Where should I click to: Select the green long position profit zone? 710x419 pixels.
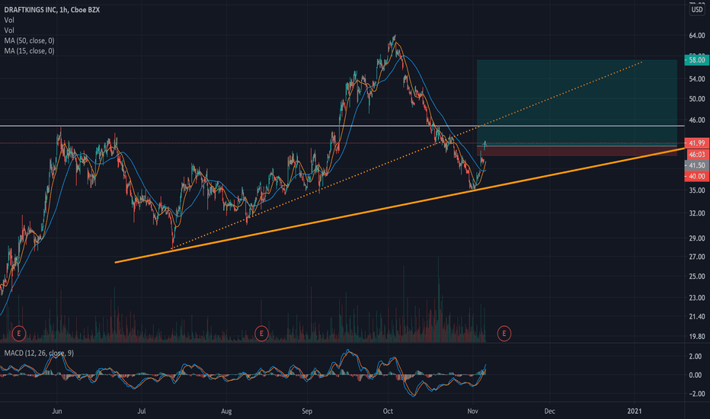(x=577, y=102)
